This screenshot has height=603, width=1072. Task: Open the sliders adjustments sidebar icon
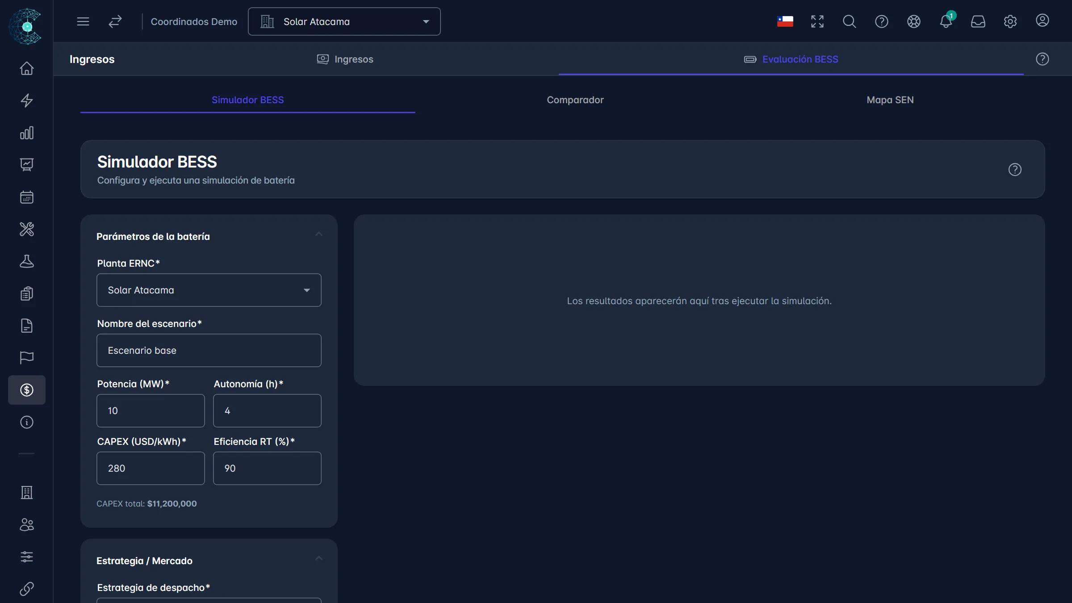[27, 557]
